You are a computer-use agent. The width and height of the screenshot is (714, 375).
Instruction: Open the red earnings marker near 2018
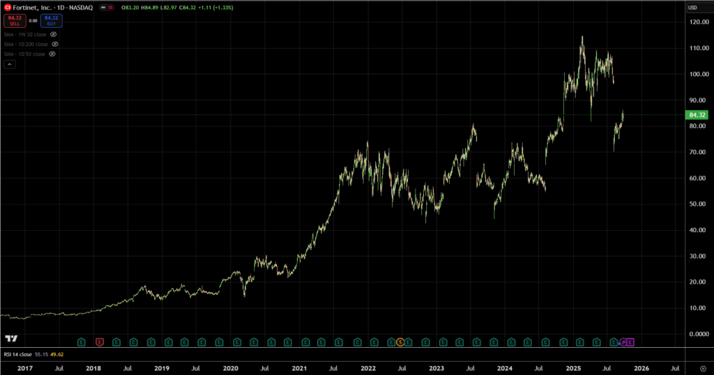tap(99, 342)
